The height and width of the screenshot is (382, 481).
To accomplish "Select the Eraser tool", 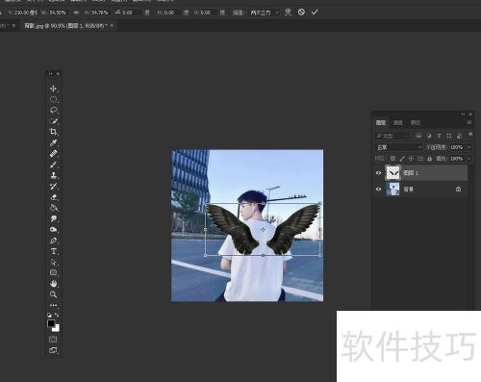I will [53, 197].
